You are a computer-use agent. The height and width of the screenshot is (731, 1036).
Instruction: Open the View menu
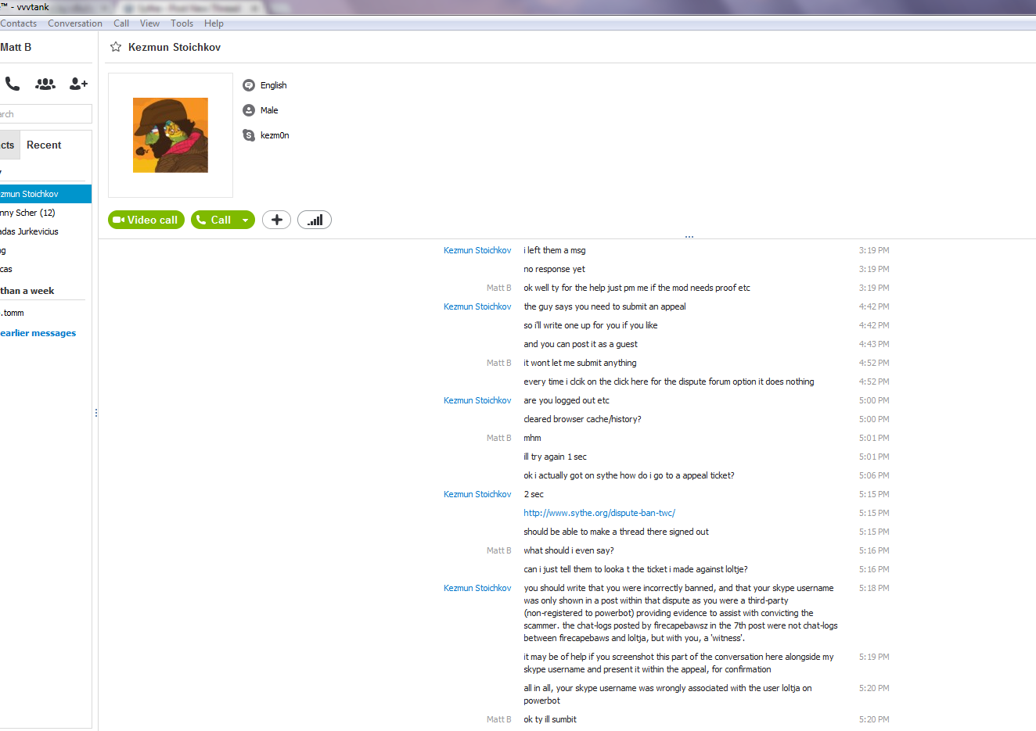(149, 23)
